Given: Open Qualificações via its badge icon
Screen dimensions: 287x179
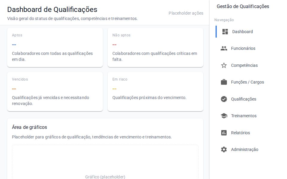Looking at the screenshot, I should click(x=224, y=99).
